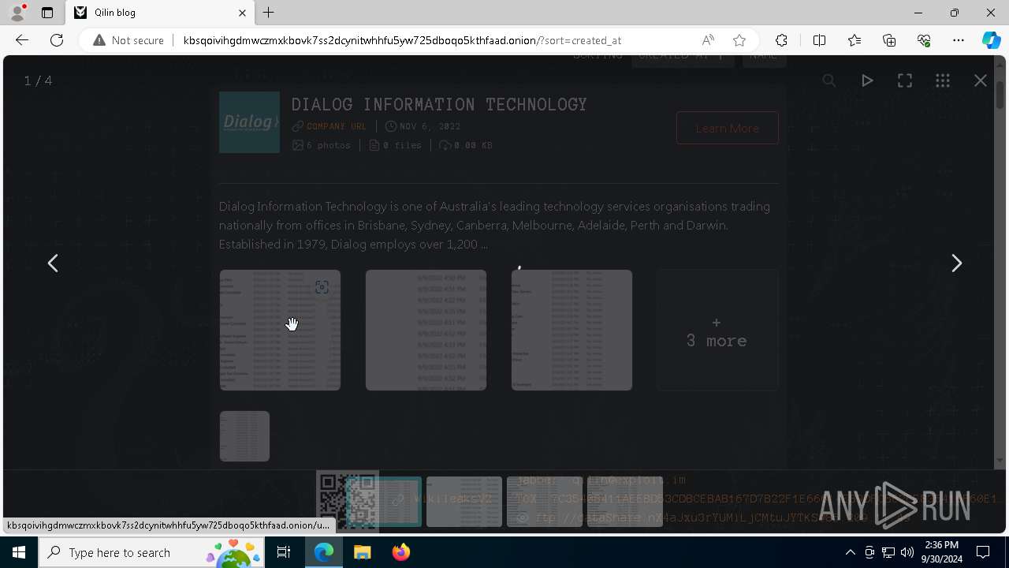Click the taskbar search box
This screenshot has width=1009, height=568.
pos(152,552)
